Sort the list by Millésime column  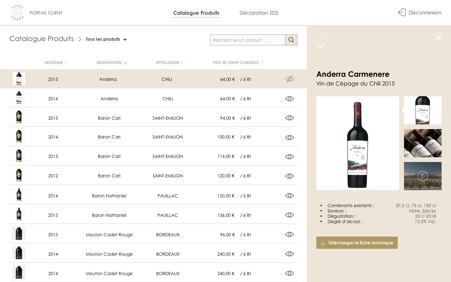(x=66, y=63)
